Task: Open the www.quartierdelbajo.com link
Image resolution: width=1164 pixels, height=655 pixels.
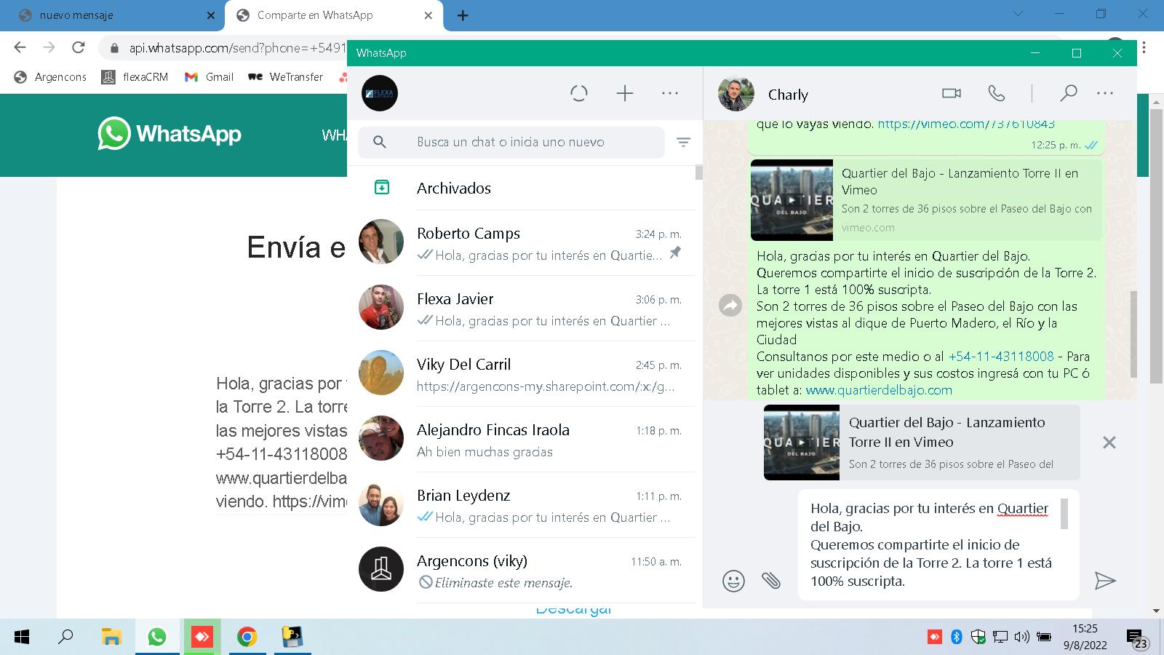Action: point(879,390)
